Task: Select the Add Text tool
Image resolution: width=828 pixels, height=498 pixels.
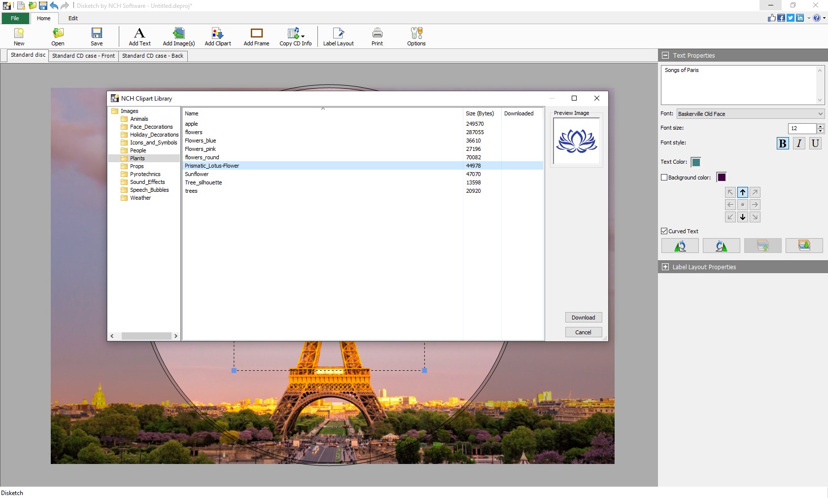Action: click(x=139, y=36)
